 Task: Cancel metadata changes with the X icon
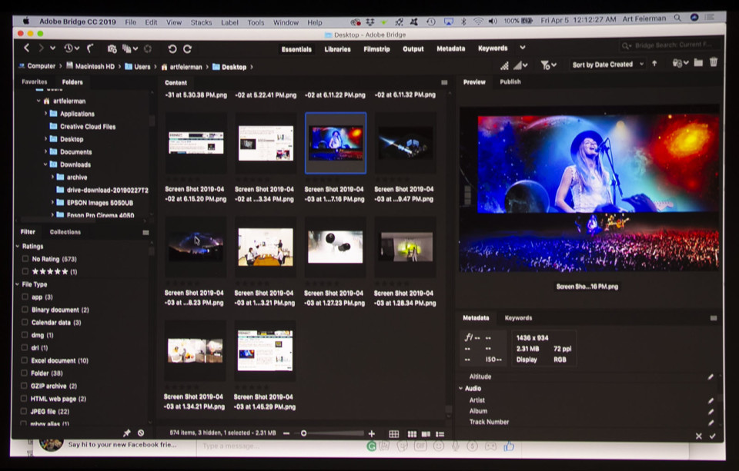[698, 436]
